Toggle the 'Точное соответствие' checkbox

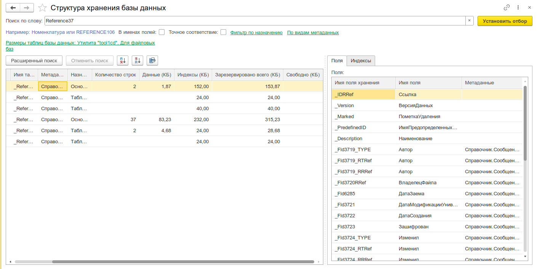223,32
